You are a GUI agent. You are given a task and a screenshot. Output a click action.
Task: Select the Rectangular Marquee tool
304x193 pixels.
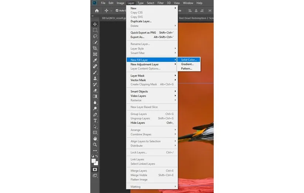pos(95,30)
